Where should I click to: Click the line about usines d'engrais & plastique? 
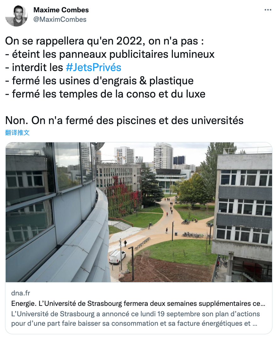click(x=100, y=81)
